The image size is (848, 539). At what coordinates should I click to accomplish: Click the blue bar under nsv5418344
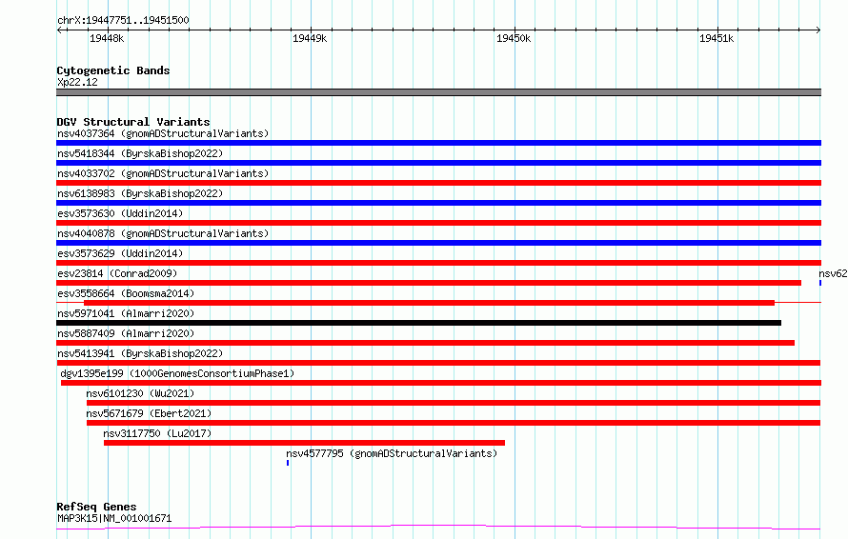pos(438,163)
